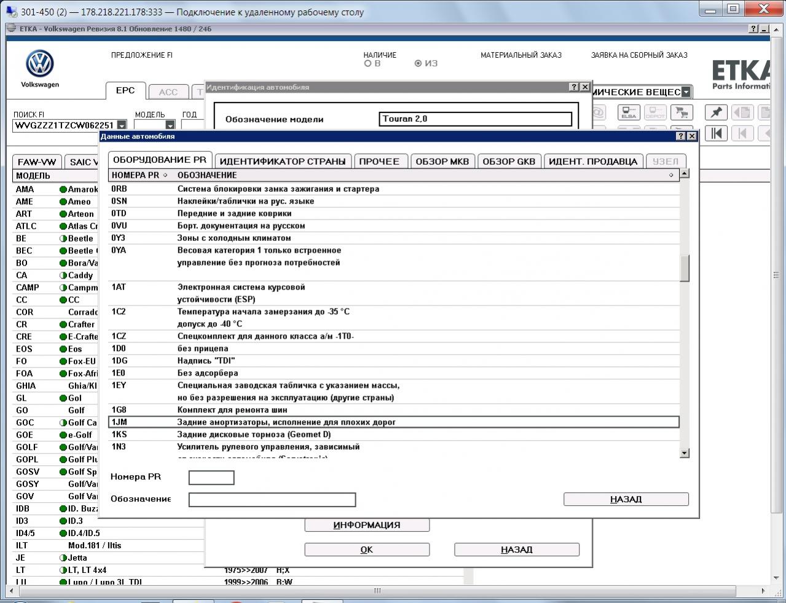Select the ACC tab

point(168,92)
